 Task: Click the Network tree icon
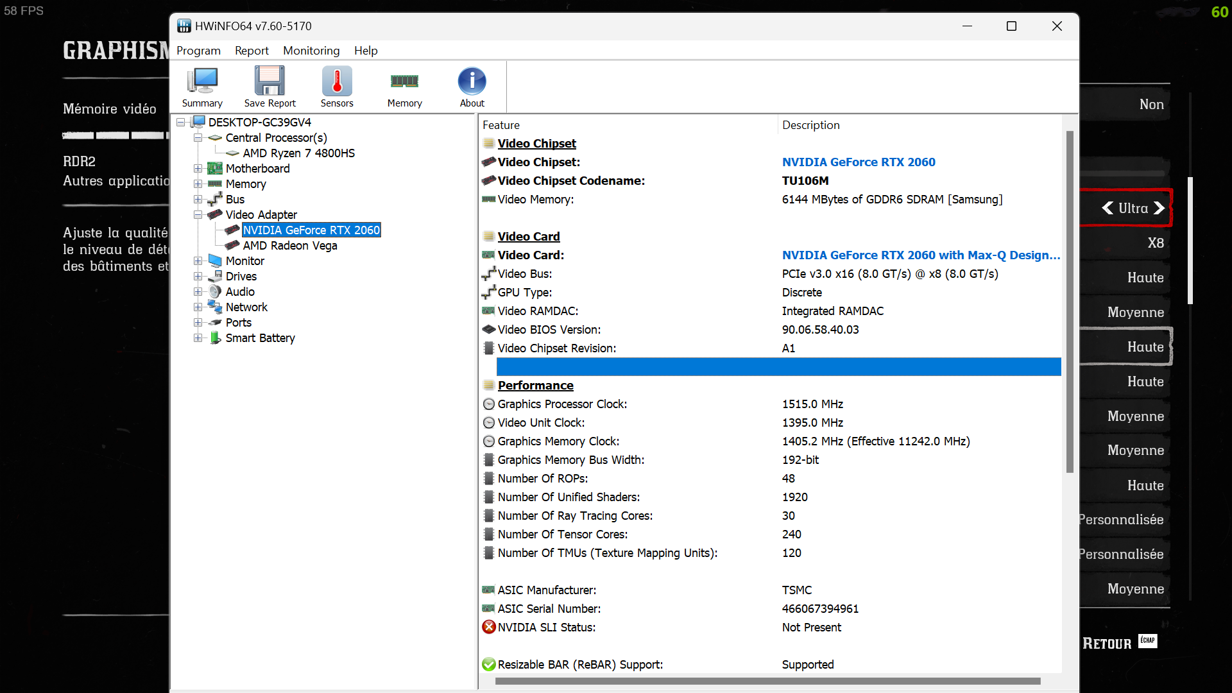pos(215,307)
